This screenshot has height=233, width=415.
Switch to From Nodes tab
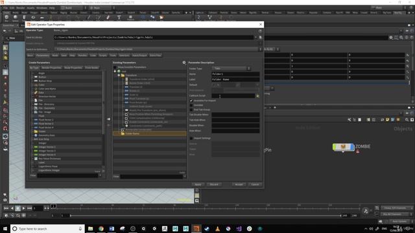click(x=92, y=68)
